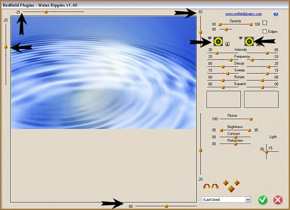Open the Last Used presets dropdown

pyautogui.click(x=248, y=200)
